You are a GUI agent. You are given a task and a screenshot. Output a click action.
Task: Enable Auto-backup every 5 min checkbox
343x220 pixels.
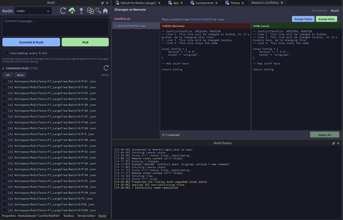(7, 53)
